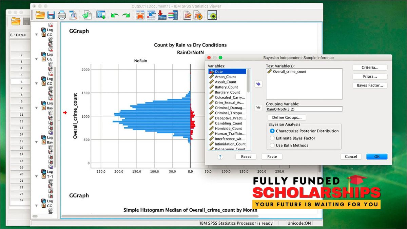Collapse the upper Bay outline node
Viewport: 407px width, 229px height.
point(36,108)
